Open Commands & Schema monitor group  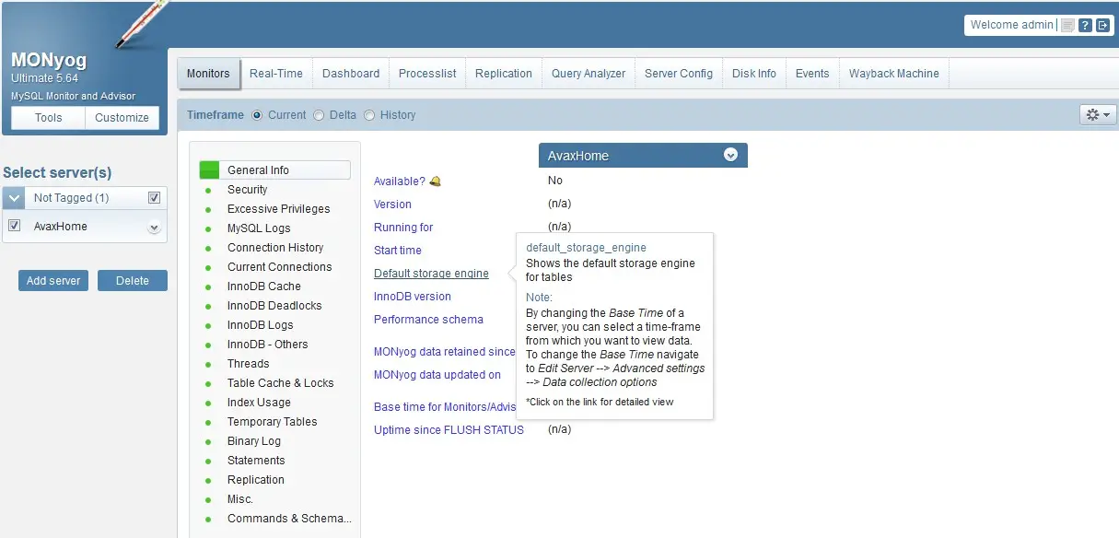[289, 519]
